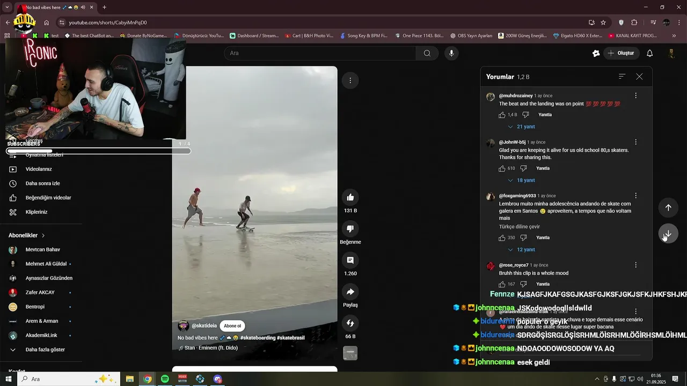687x386 pixels.
Task: Click YouTube search magnifier button
Action: pos(427,53)
